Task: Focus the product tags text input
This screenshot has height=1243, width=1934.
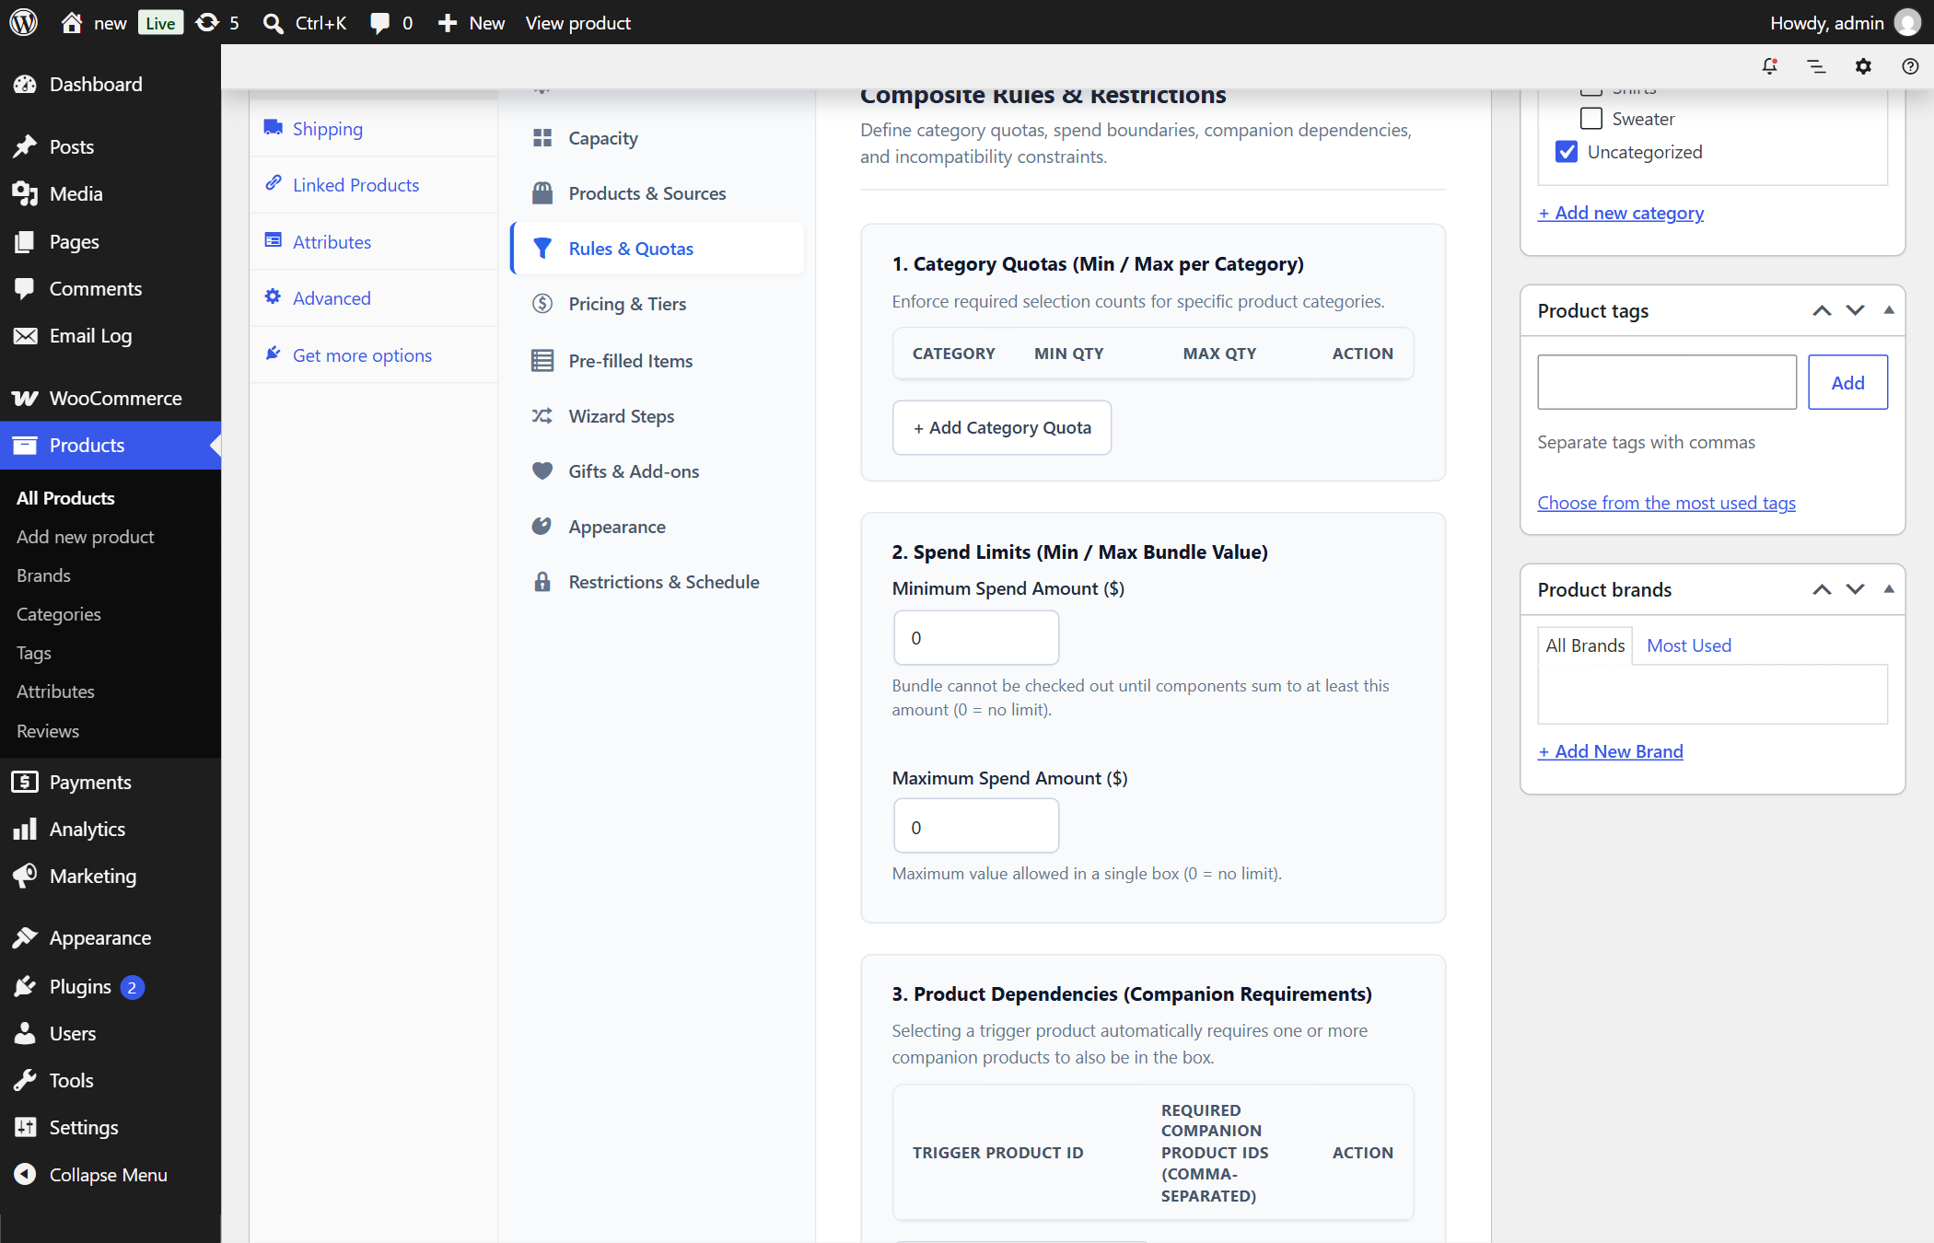Action: (x=1667, y=382)
